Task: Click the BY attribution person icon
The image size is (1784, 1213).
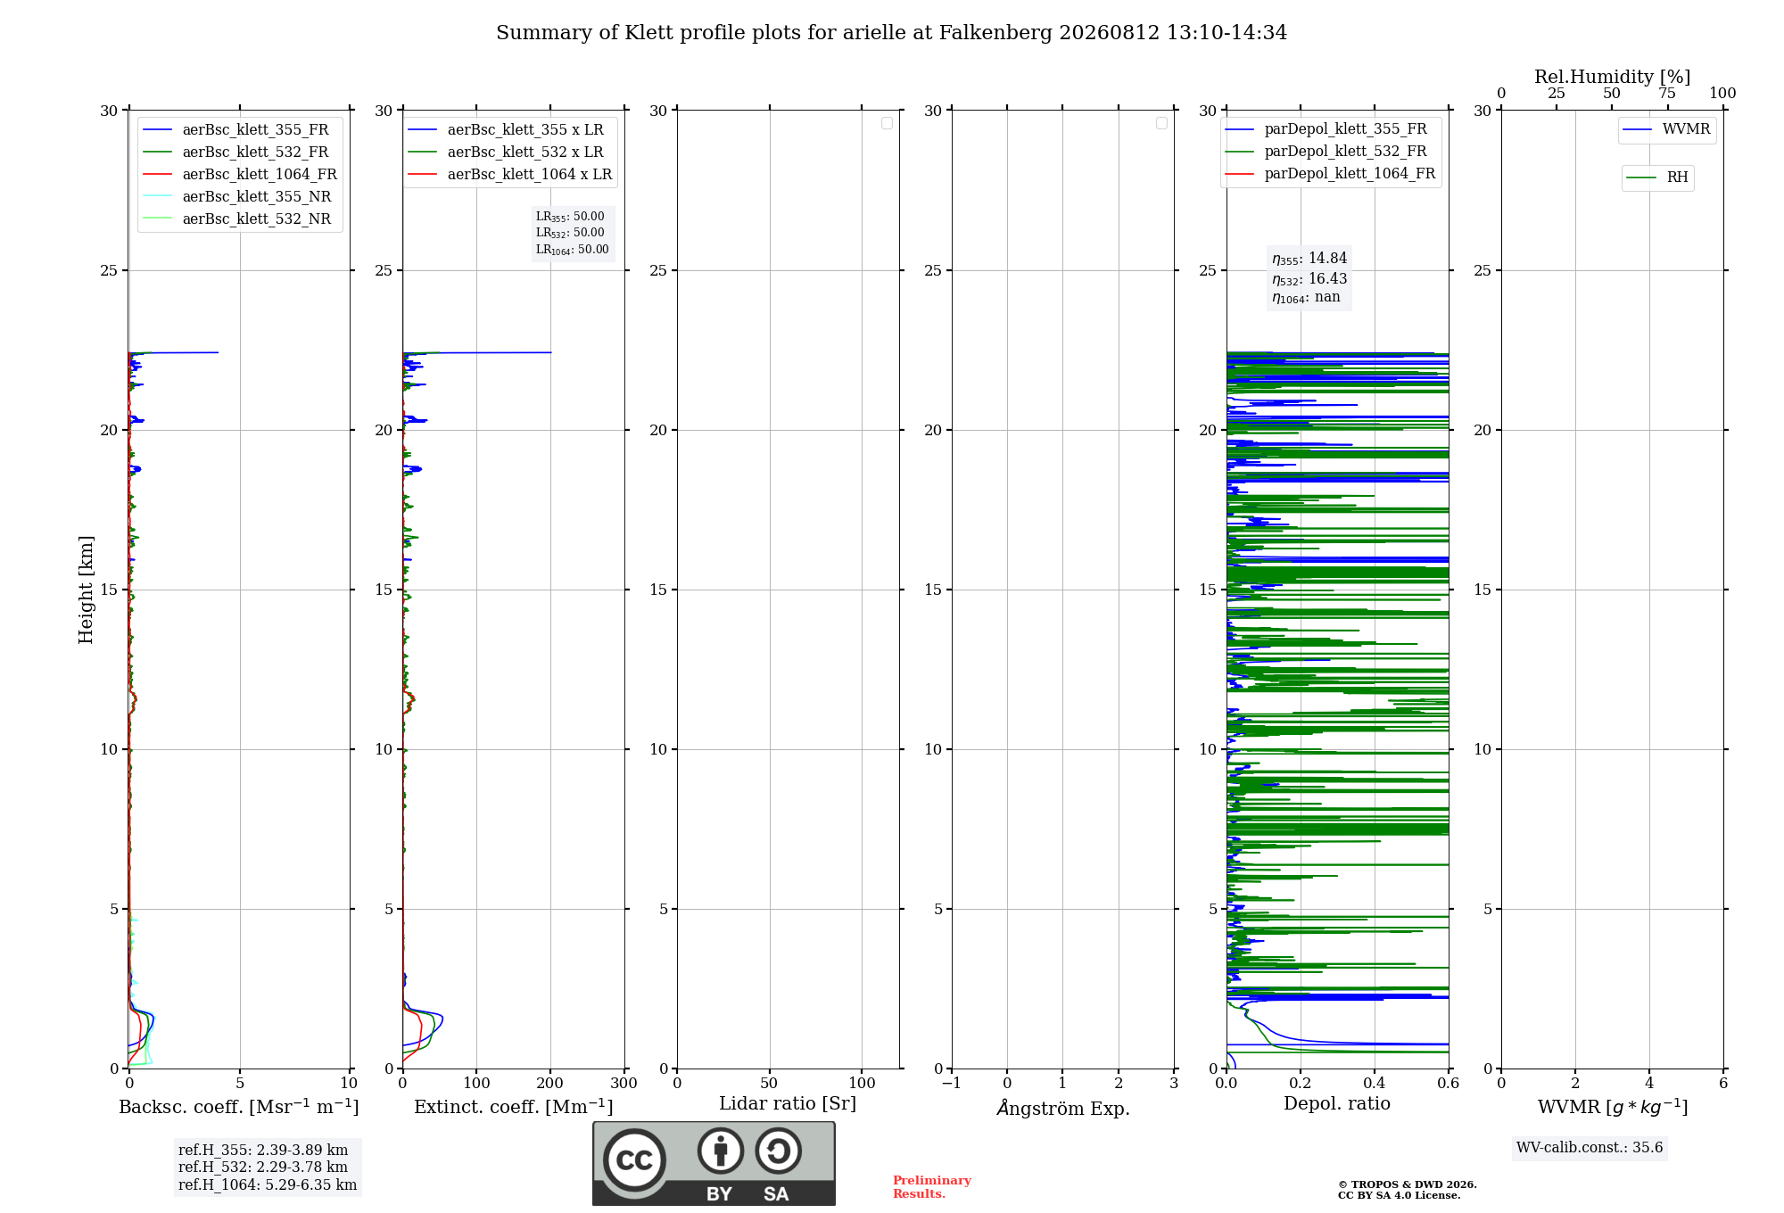Action: point(721,1151)
